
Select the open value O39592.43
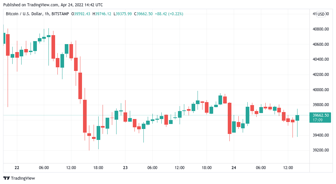(x=81, y=14)
